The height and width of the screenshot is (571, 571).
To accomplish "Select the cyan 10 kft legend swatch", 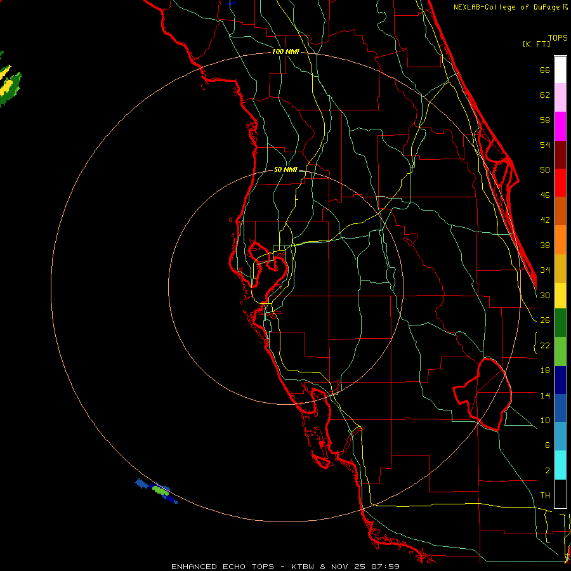I will [560, 465].
